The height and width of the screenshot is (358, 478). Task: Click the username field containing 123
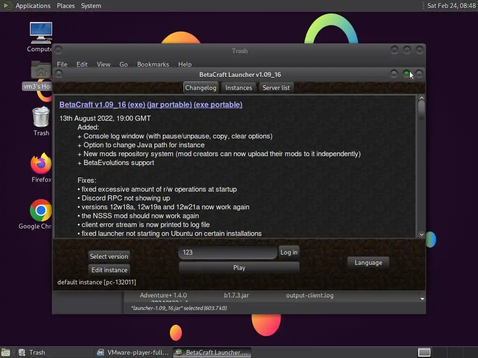pyautogui.click(x=228, y=252)
